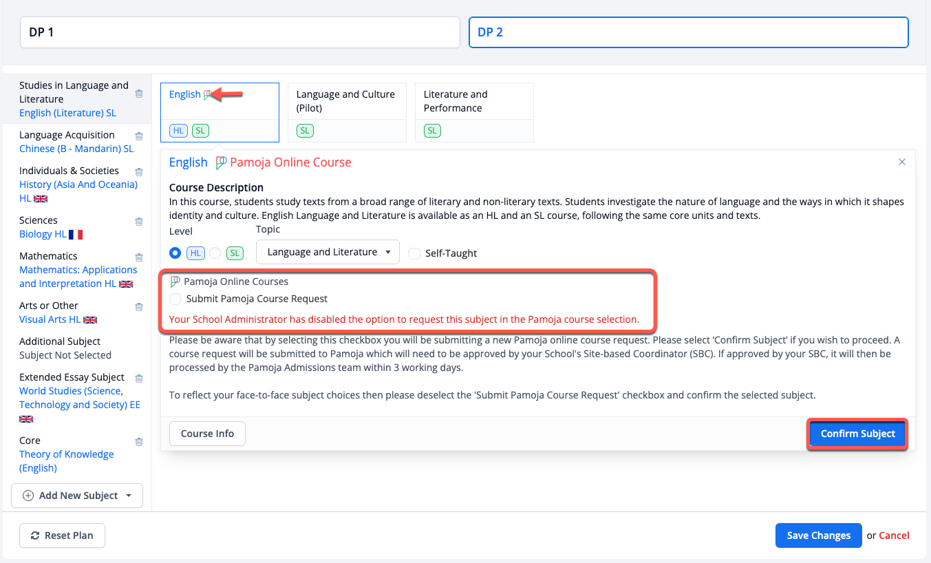Choose the SL level radio button
931x563 pixels.
click(215, 253)
